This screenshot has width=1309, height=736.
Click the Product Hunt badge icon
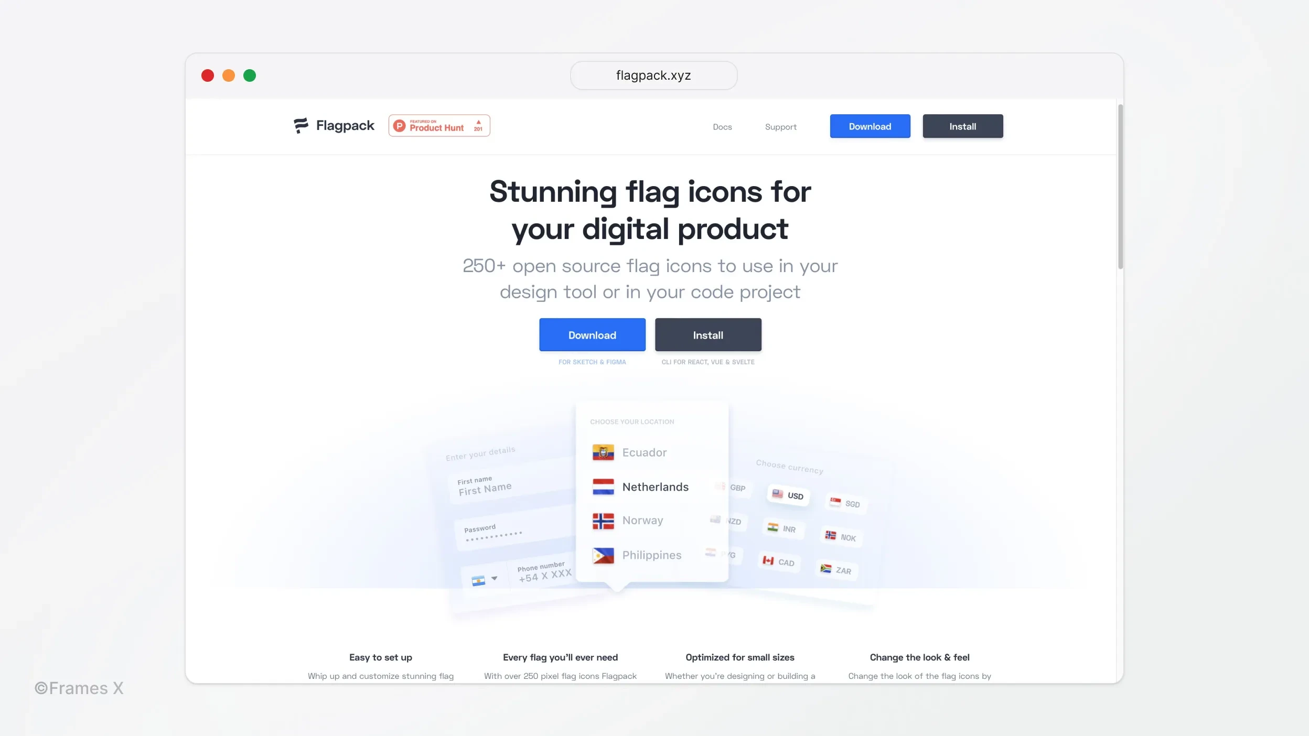(439, 126)
